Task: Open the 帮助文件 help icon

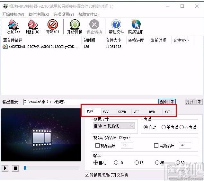Action: [x=116, y=24]
